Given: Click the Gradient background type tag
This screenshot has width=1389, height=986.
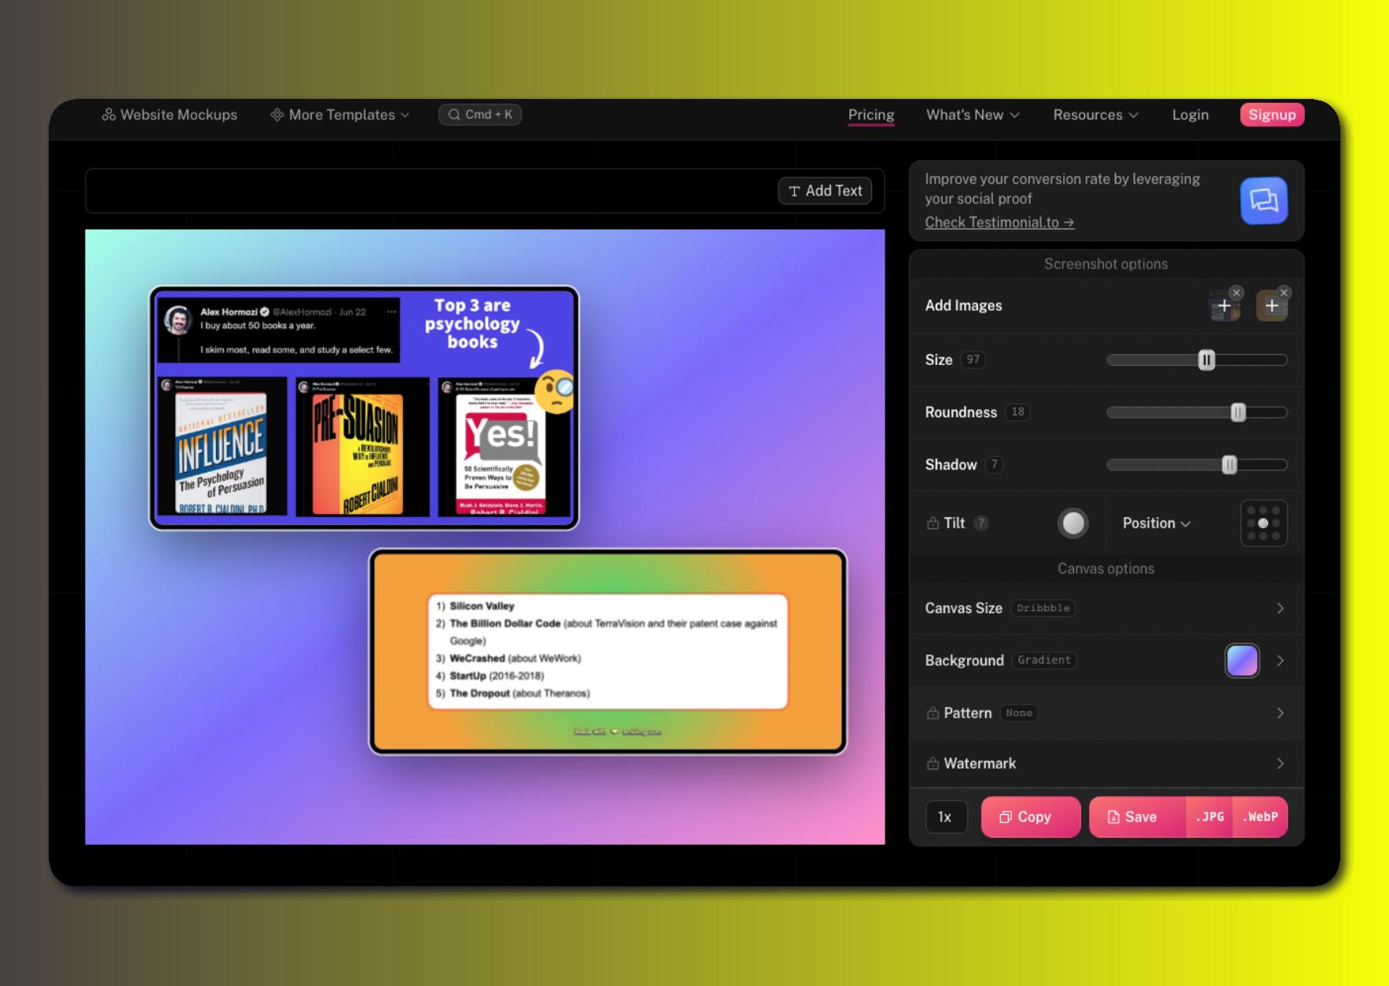Looking at the screenshot, I should pyautogui.click(x=1044, y=661).
